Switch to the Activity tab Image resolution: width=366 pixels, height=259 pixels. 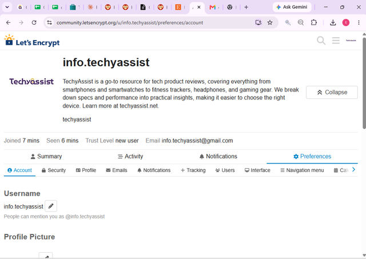pos(130,156)
